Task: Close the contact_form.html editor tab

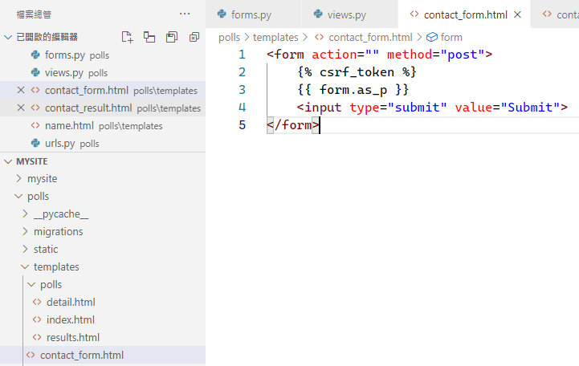Action: pyautogui.click(x=517, y=14)
